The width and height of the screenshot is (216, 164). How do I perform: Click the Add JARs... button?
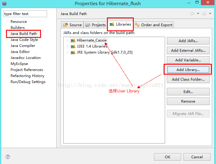point(188,41)
